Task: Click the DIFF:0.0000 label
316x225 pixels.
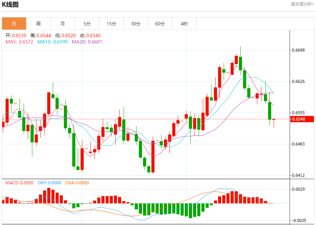Action: click(x=49, y=183)
